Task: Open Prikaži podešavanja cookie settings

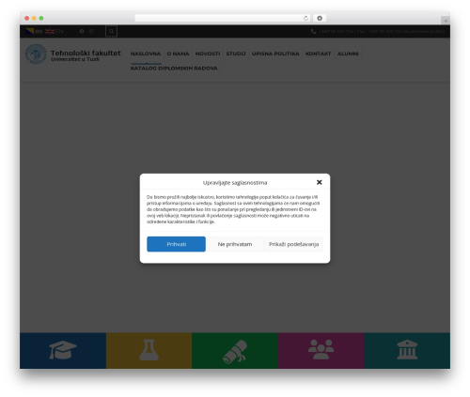Action: [293, 244]
